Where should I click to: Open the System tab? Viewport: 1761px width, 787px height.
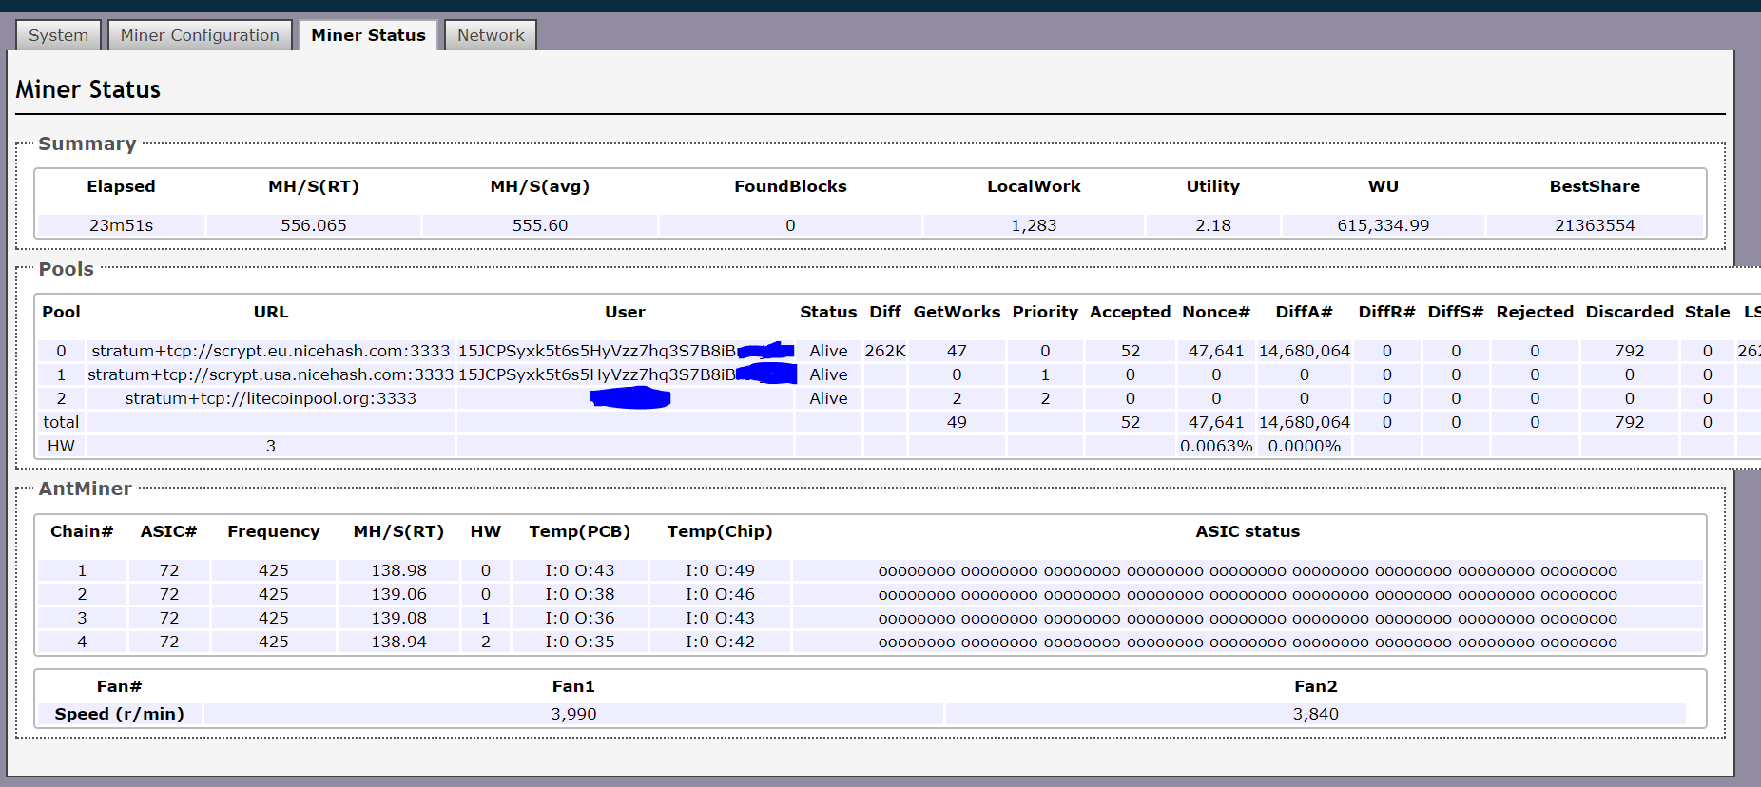tap(58, 35)
